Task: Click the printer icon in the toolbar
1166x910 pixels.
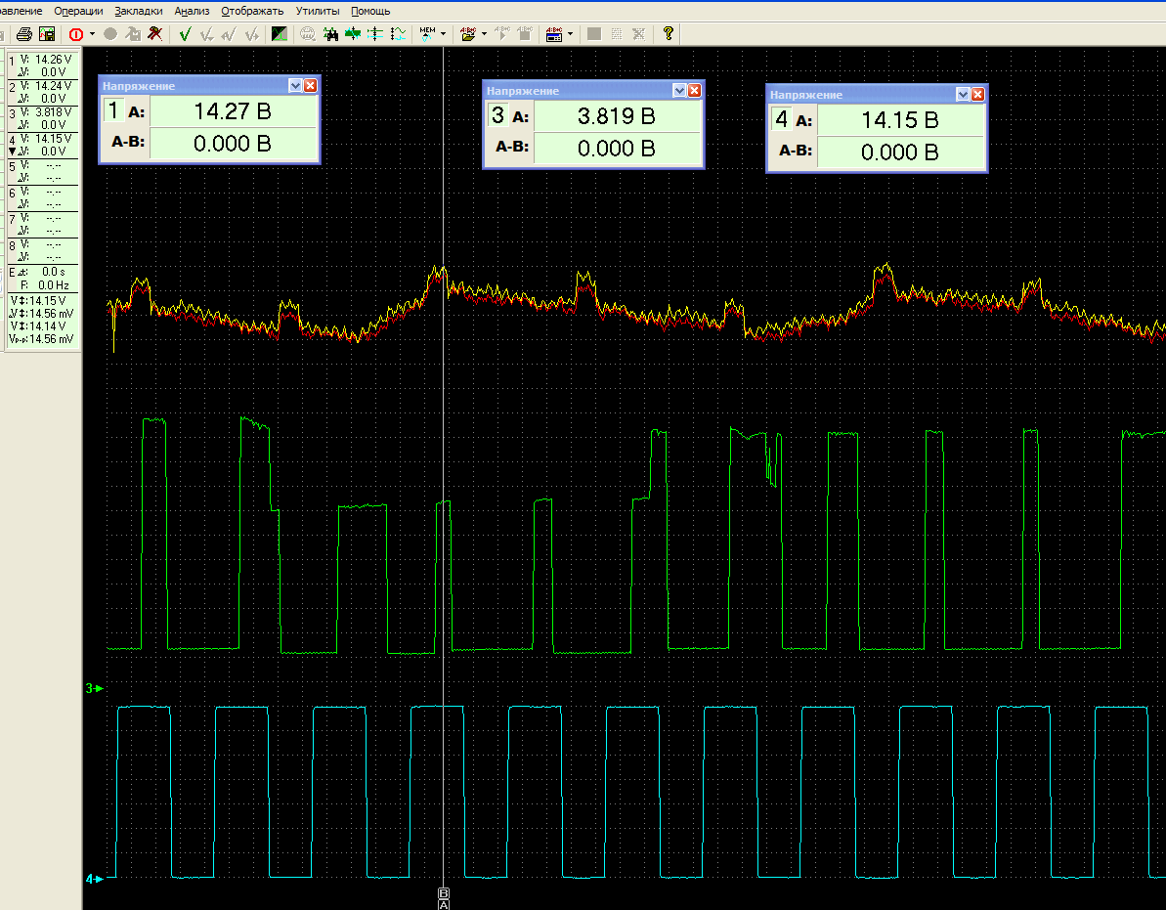Action: (24, 34)
